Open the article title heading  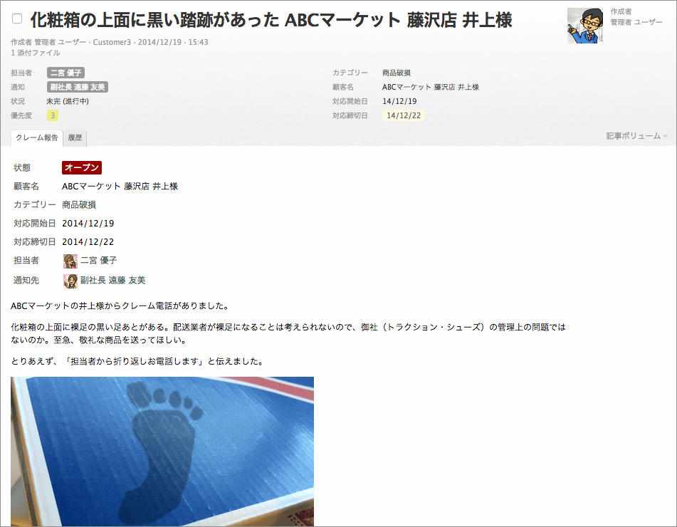[271, 20]
